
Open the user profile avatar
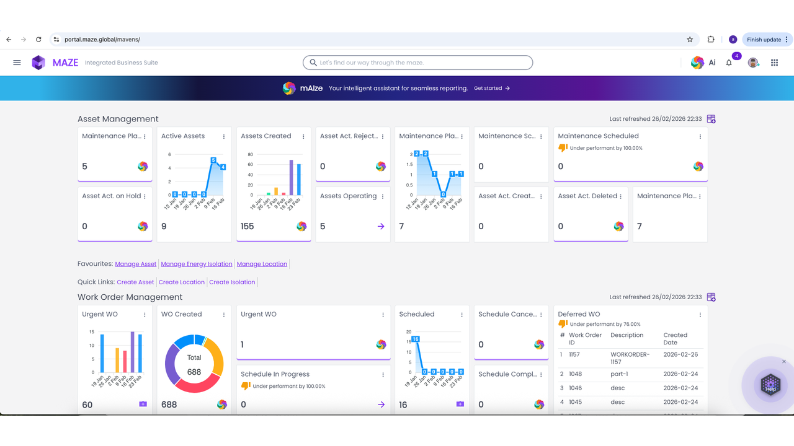point(753,63)
